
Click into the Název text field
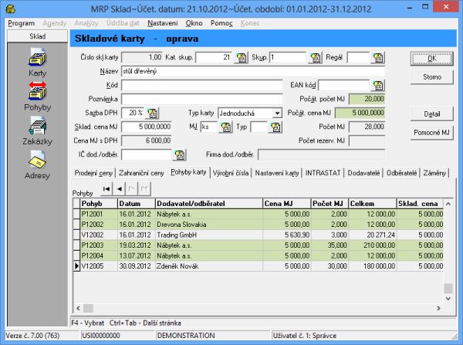click(252, 71)
